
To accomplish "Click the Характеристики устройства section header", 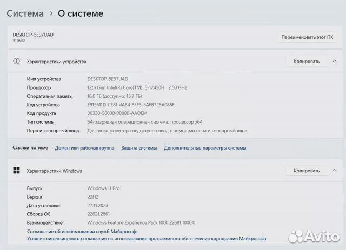I will click(x=175, y=62).
